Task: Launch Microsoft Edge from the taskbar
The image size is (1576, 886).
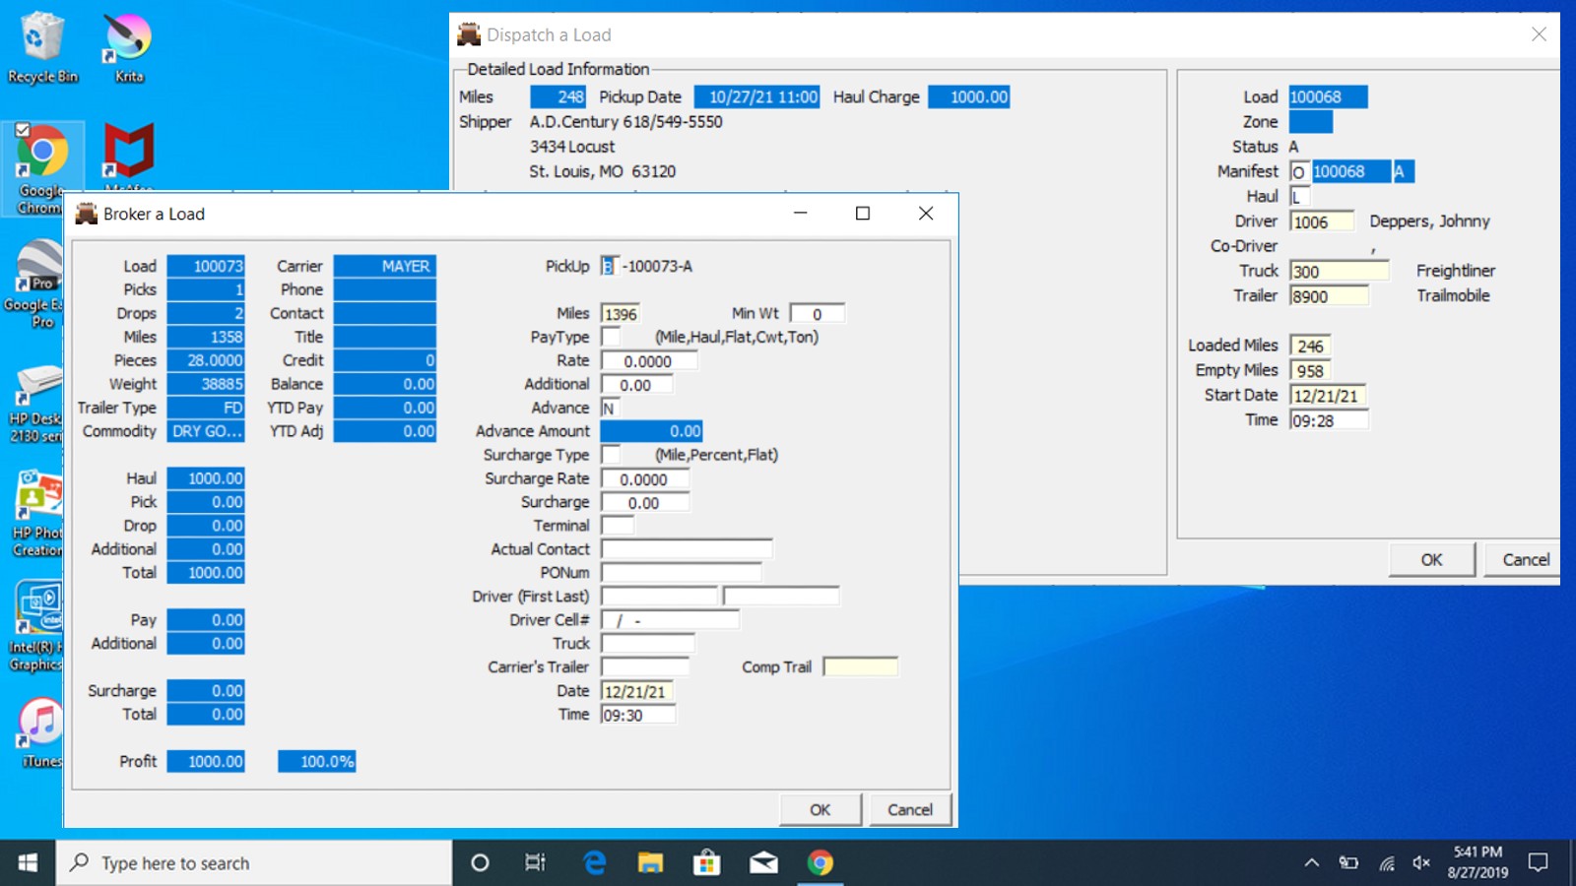Action: pyautogui.click(x=594, y=862)
